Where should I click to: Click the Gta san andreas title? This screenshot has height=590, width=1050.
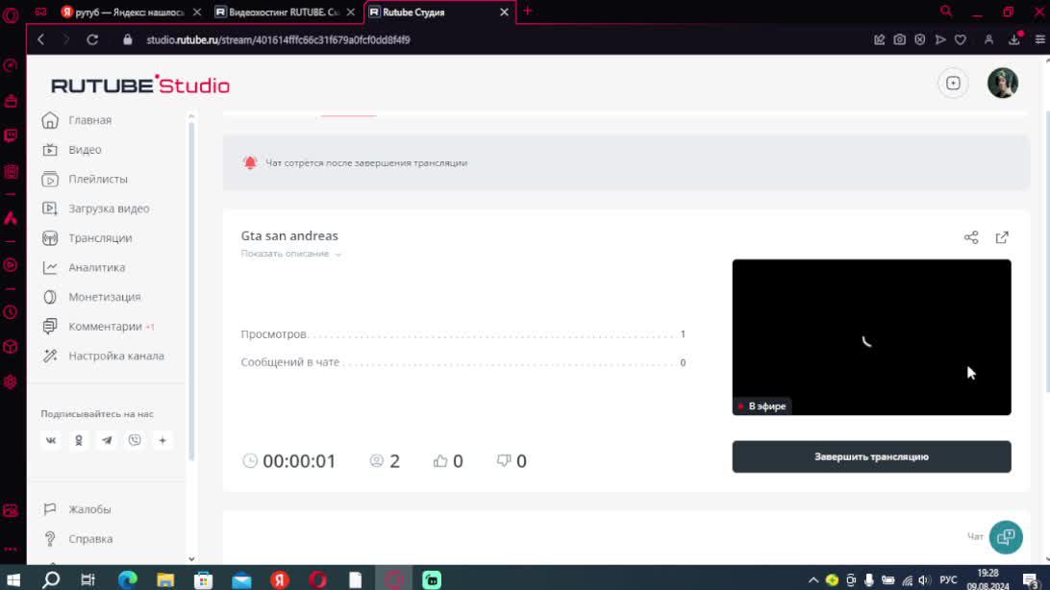pos(289,235)
